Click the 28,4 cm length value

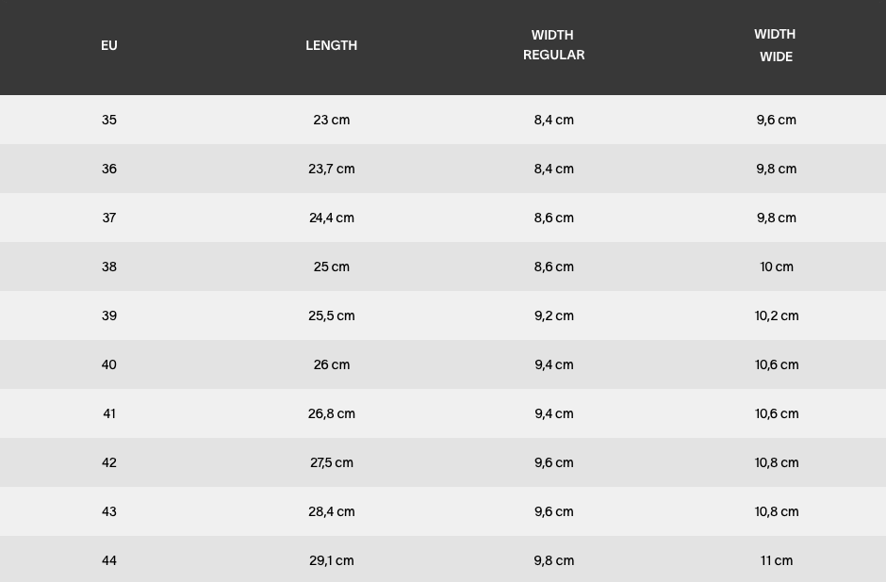tap(331, 511)
